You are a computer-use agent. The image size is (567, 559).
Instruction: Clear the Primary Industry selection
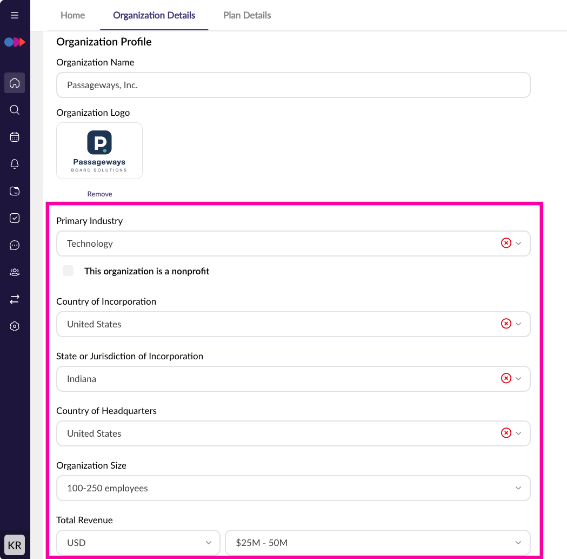coord(506,243)
